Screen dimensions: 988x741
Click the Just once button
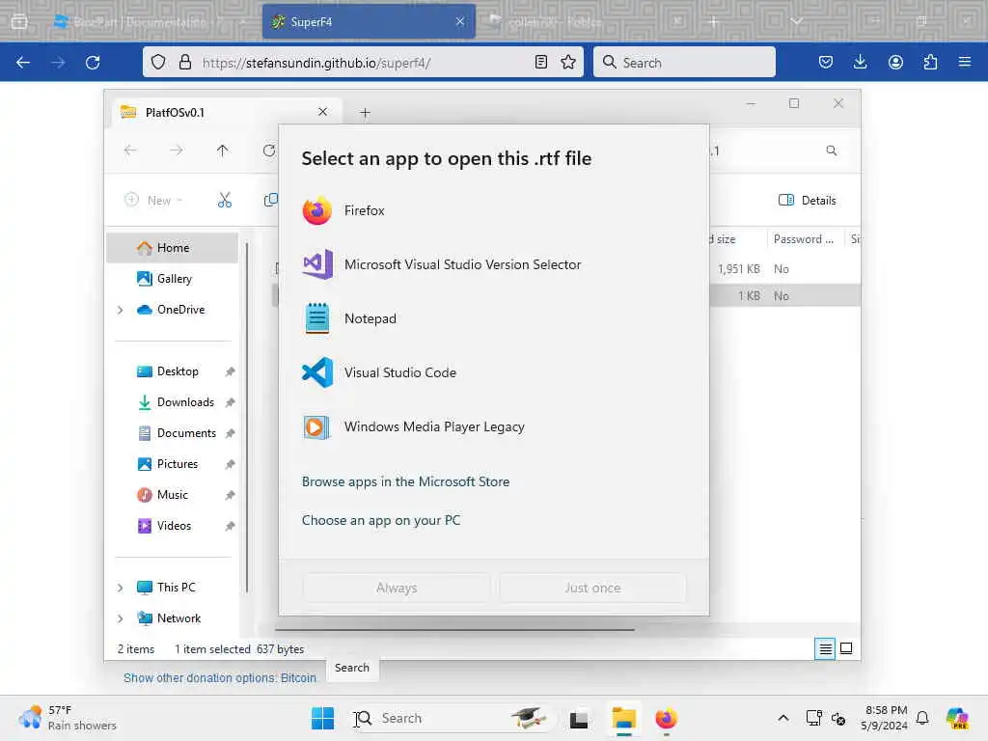[592, 588]
